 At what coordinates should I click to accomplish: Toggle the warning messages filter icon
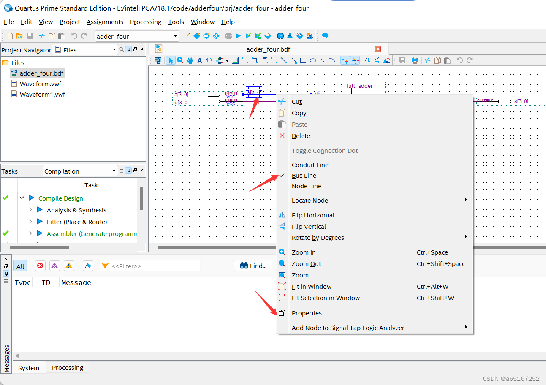click(69, 266)
